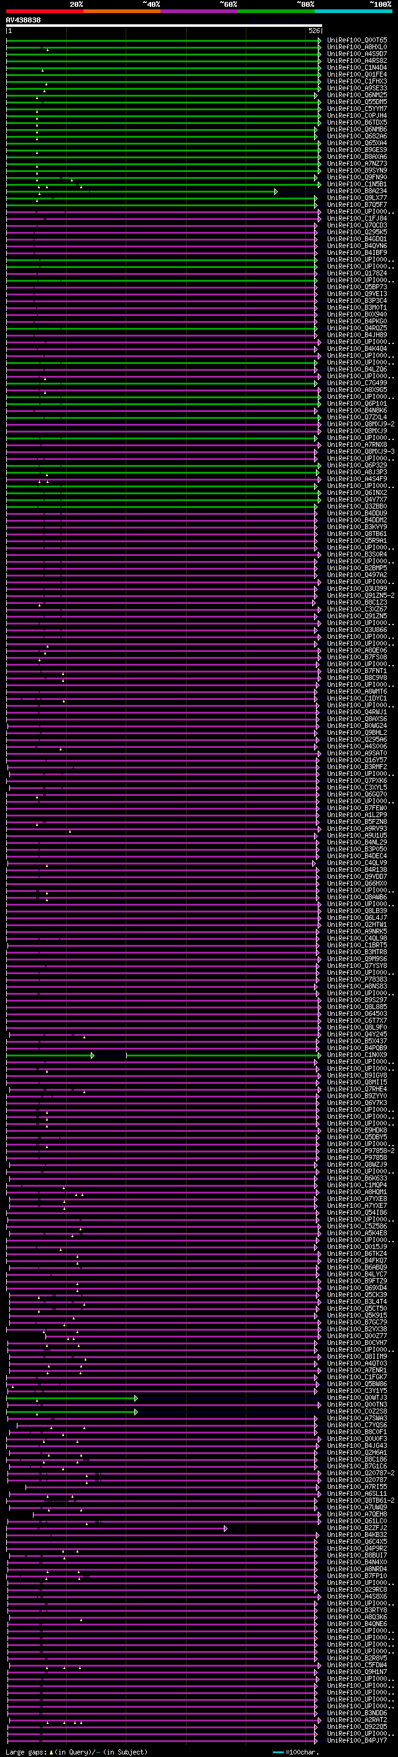Select label UniRef100_Q497A2
Viewport: 398px width, 1757px height.
pos(357,575)
